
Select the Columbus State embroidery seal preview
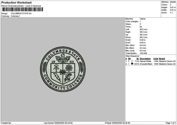[63, 69]
